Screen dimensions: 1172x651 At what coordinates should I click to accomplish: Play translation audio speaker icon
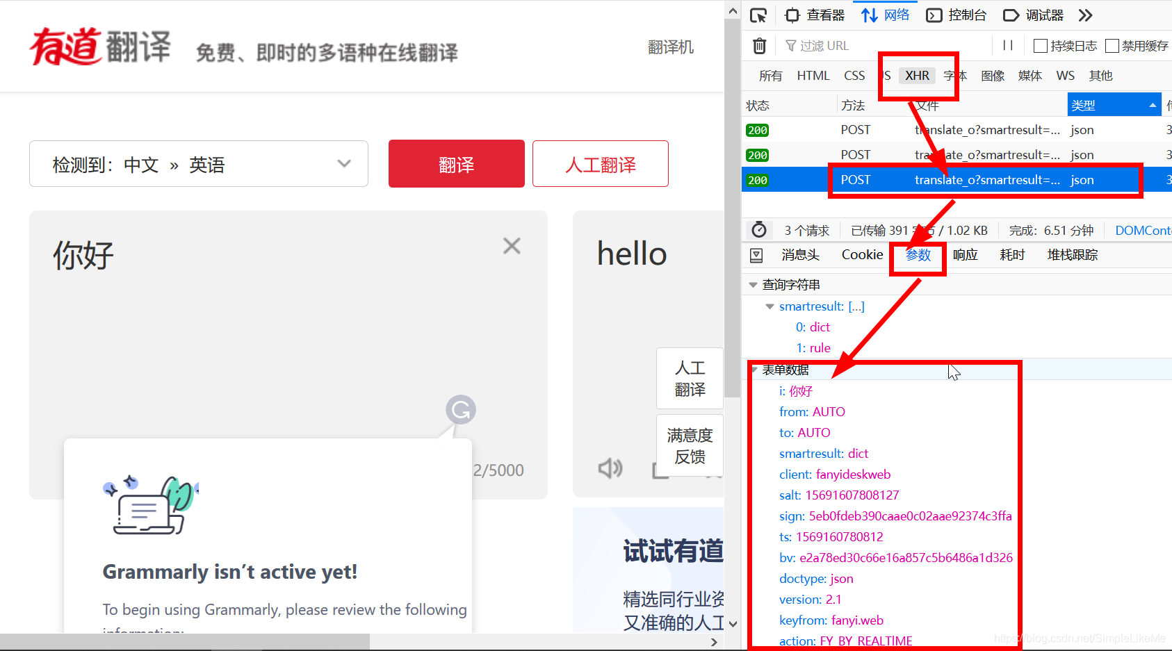pos(610,468)
